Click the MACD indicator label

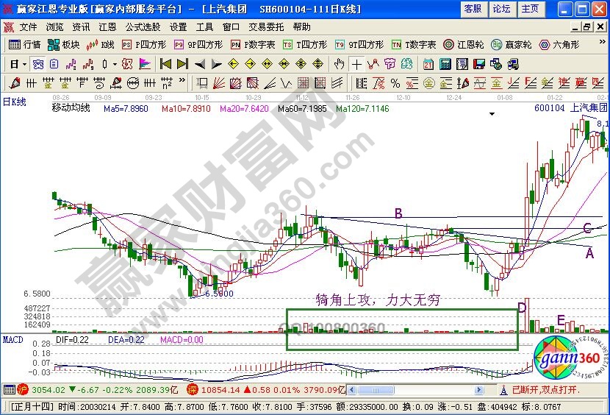click(x=12, y=340)
